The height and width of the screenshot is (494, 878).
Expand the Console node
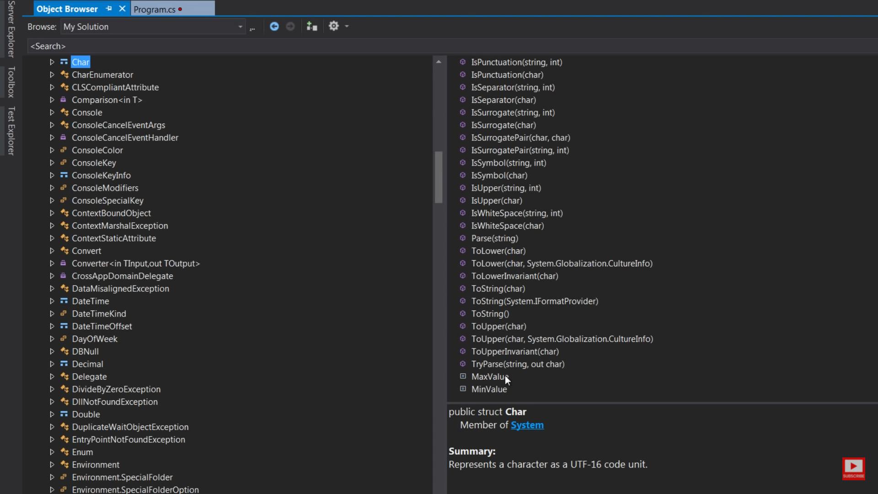52,113
